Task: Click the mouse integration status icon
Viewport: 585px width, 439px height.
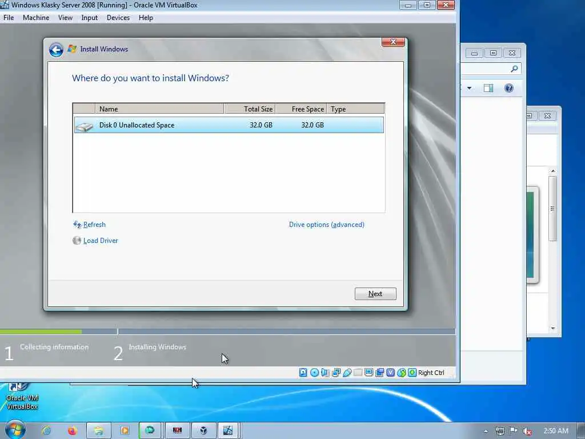Action: click(x=402, y=372)
